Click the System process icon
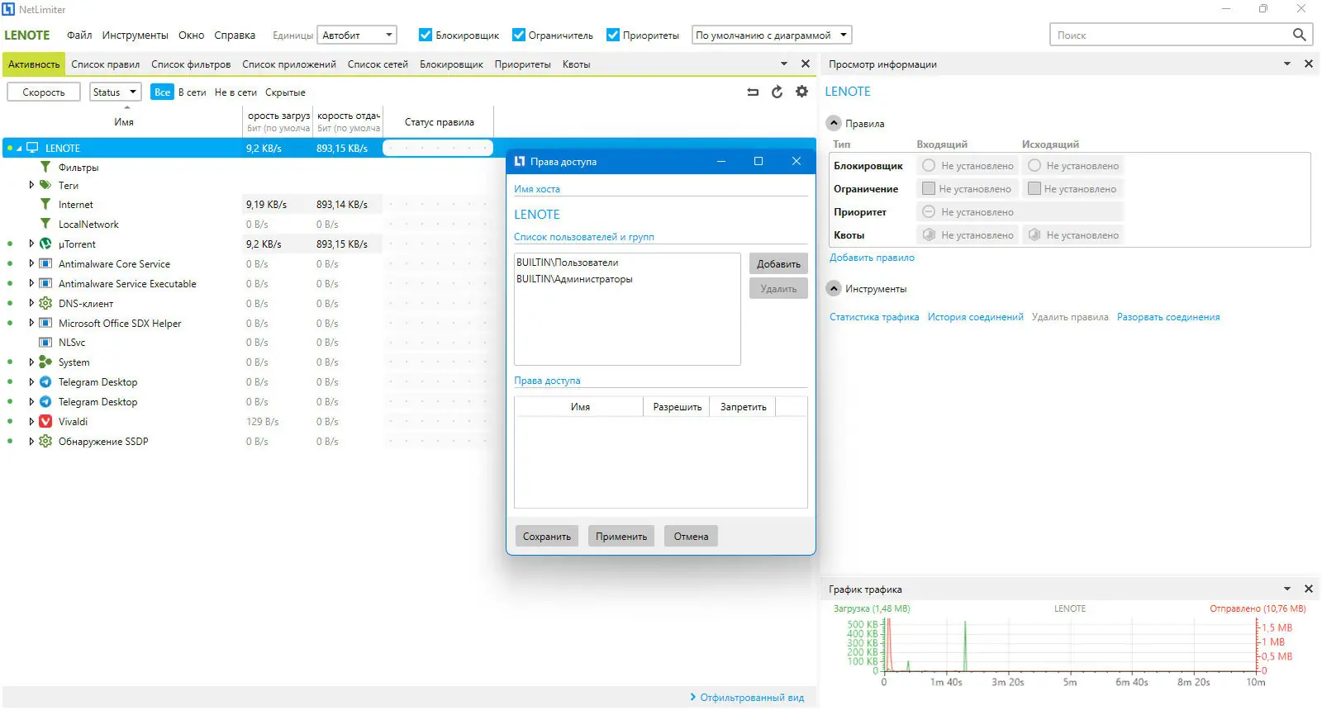Viewport: 1322px width, 710px height. tap(45, 362)
